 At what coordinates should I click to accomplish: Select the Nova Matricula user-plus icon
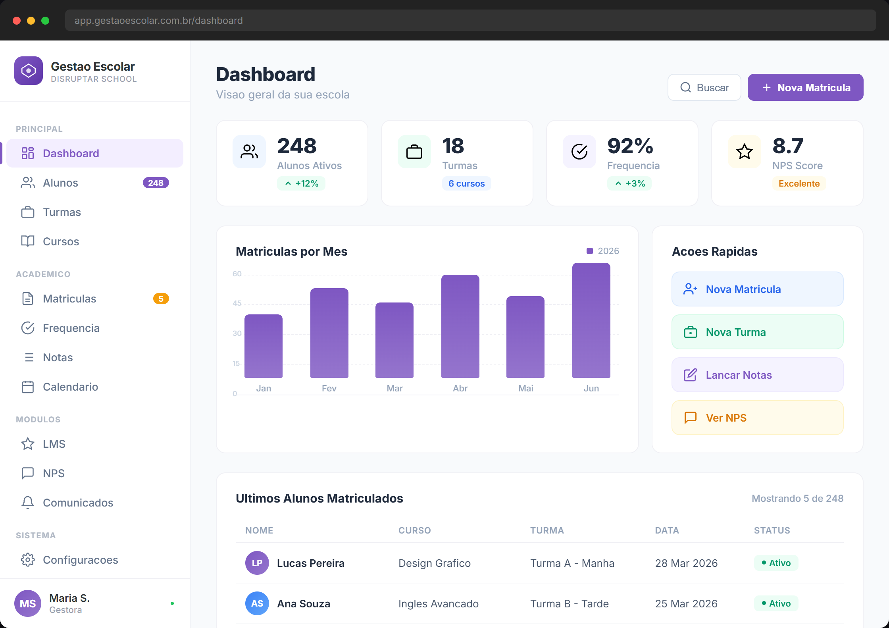pyautogui.click(x=691, y=289)
